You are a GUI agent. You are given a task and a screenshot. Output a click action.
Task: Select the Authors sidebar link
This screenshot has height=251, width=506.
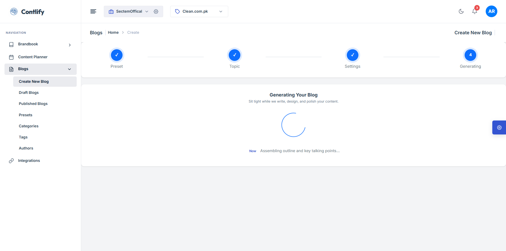[26, 148]
